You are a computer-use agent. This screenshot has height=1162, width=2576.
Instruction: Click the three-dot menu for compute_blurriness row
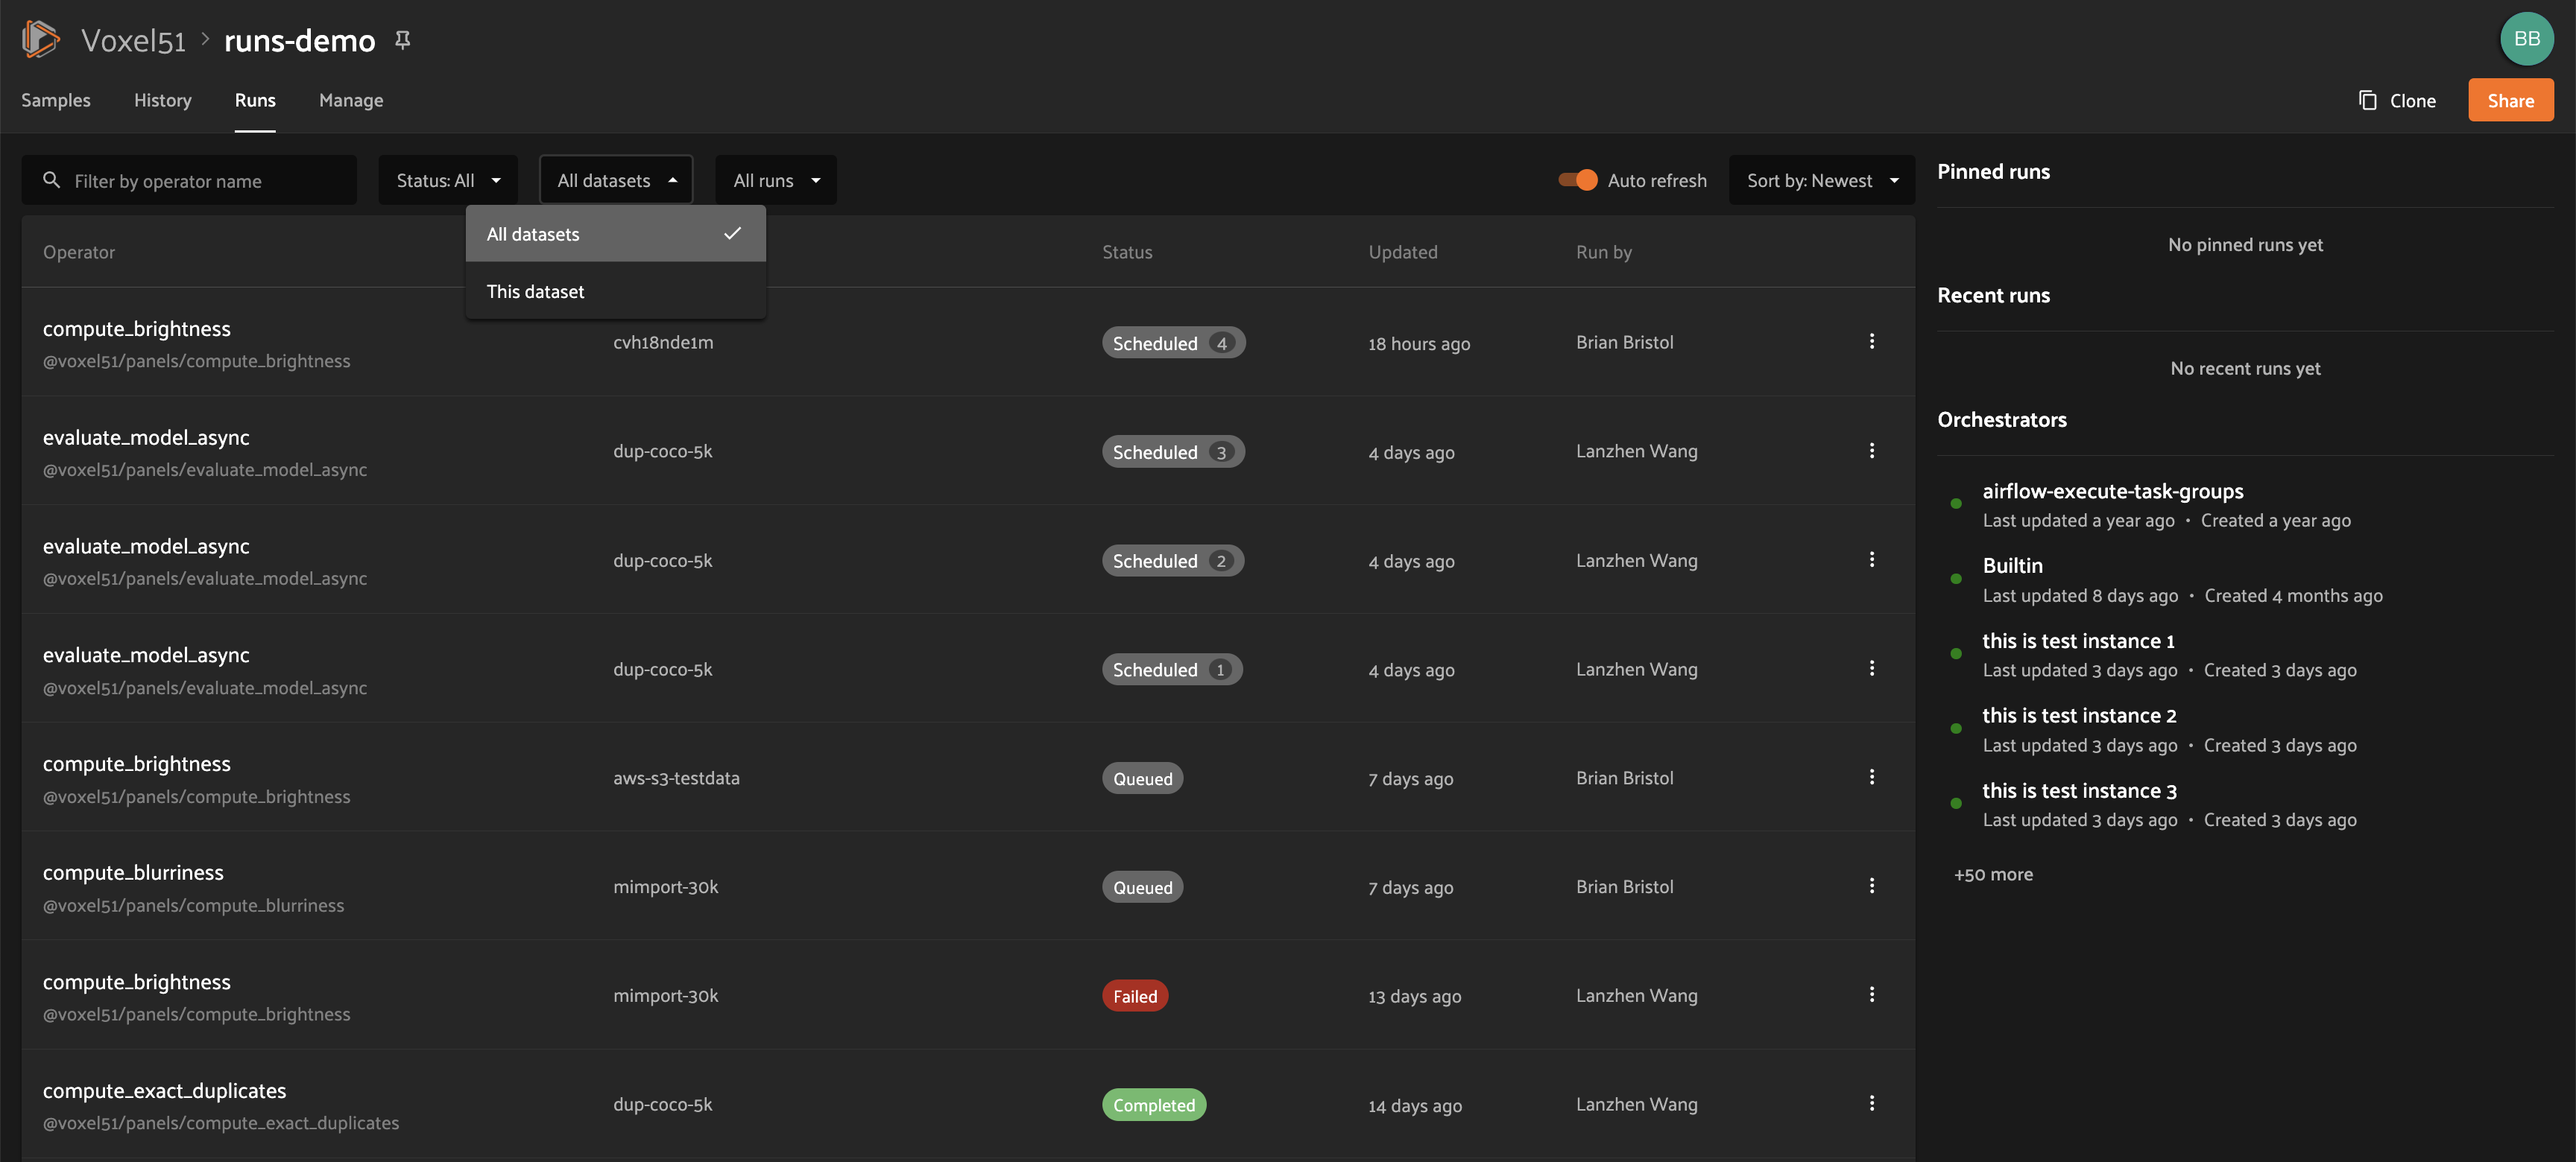[x=1871, y=886]
